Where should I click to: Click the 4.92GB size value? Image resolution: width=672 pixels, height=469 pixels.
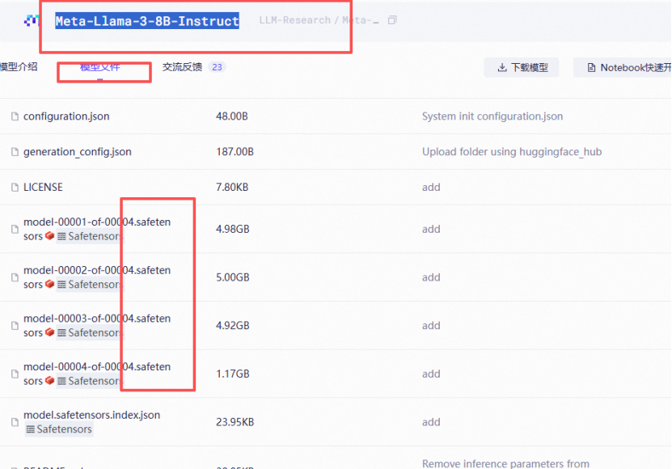pos(233,326)
